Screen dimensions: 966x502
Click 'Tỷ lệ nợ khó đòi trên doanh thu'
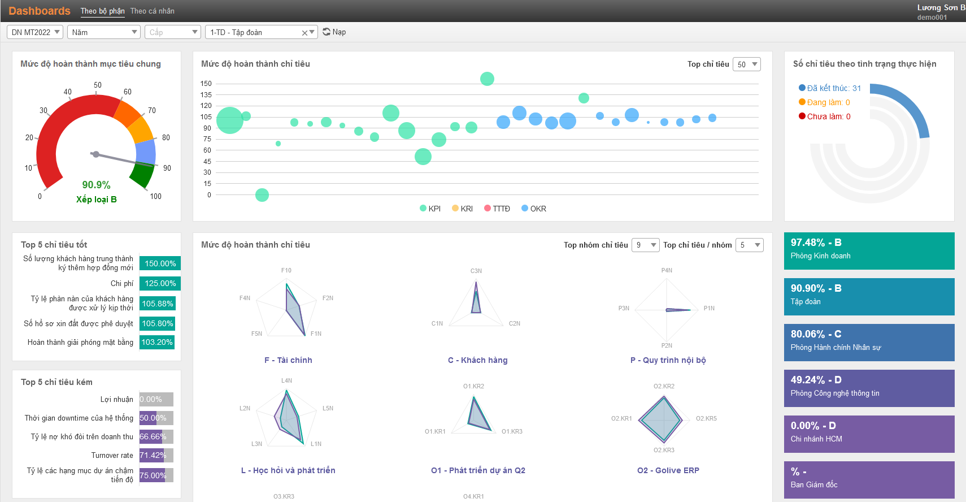(x=82, y=436)
